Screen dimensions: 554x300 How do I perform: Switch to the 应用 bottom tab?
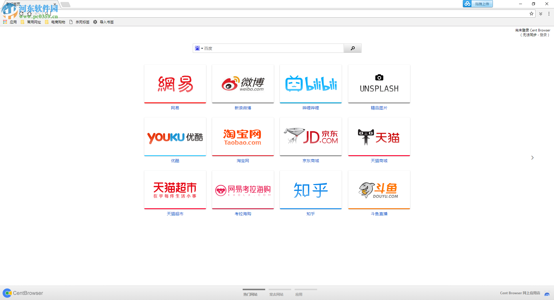coord(299,294)
